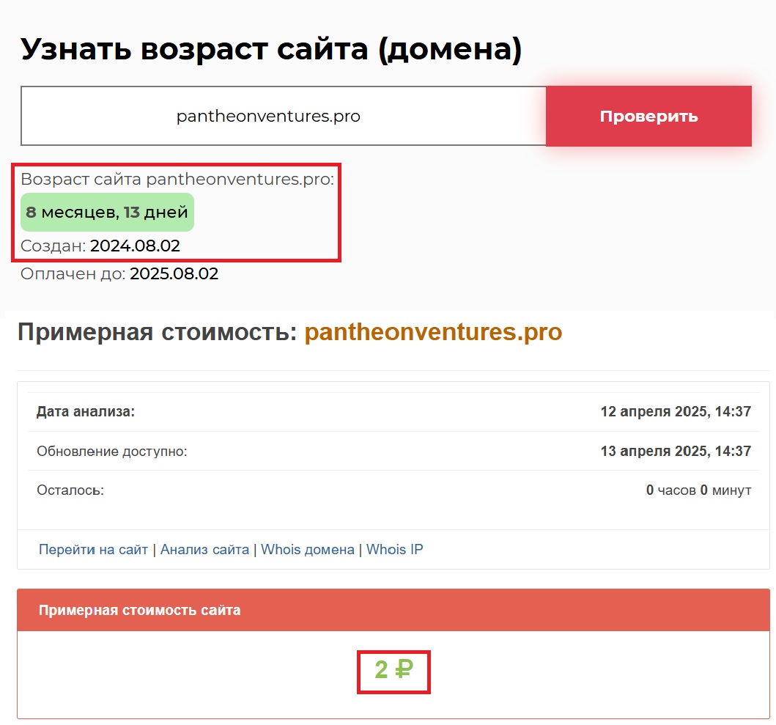Click the Возраст сайта pantheonventures.pro text
Viewport: 776px width, 725px height.
177,180
